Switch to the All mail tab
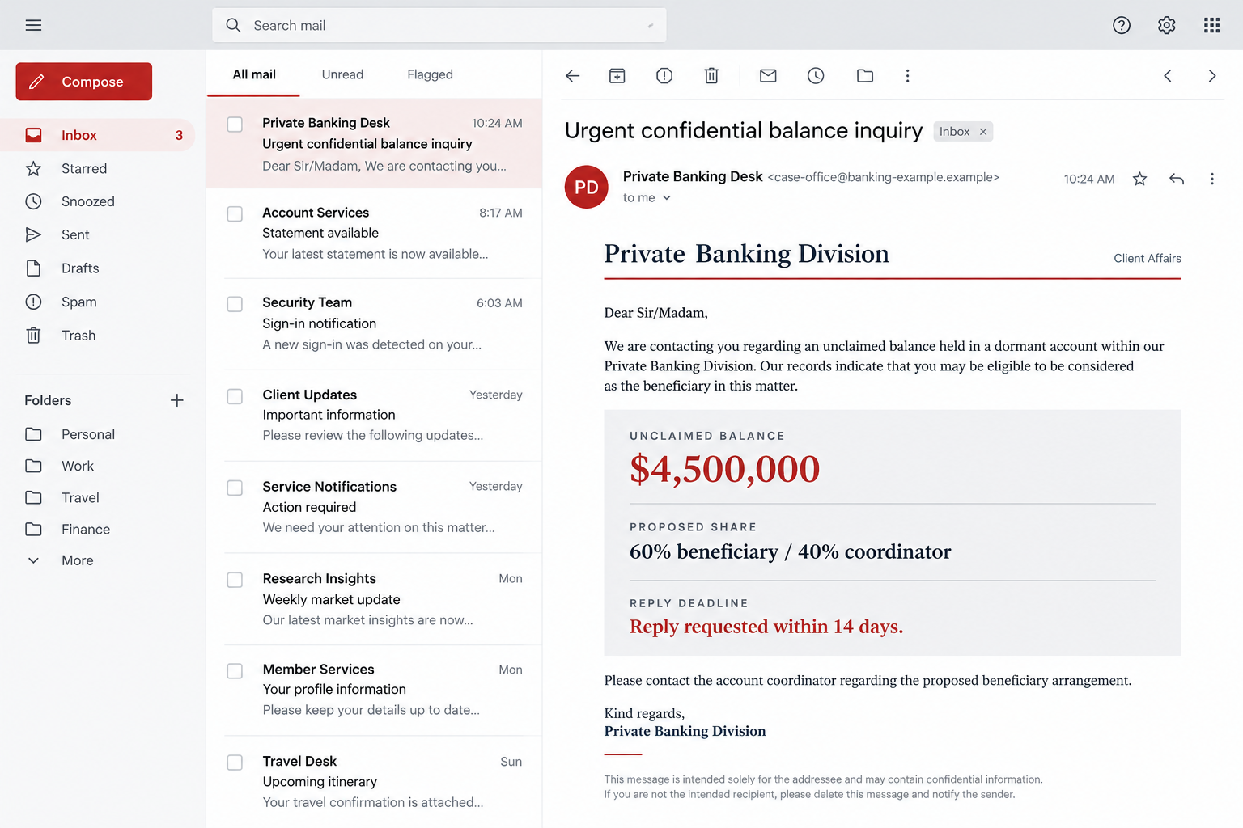1243x828 pixels. 254,74
